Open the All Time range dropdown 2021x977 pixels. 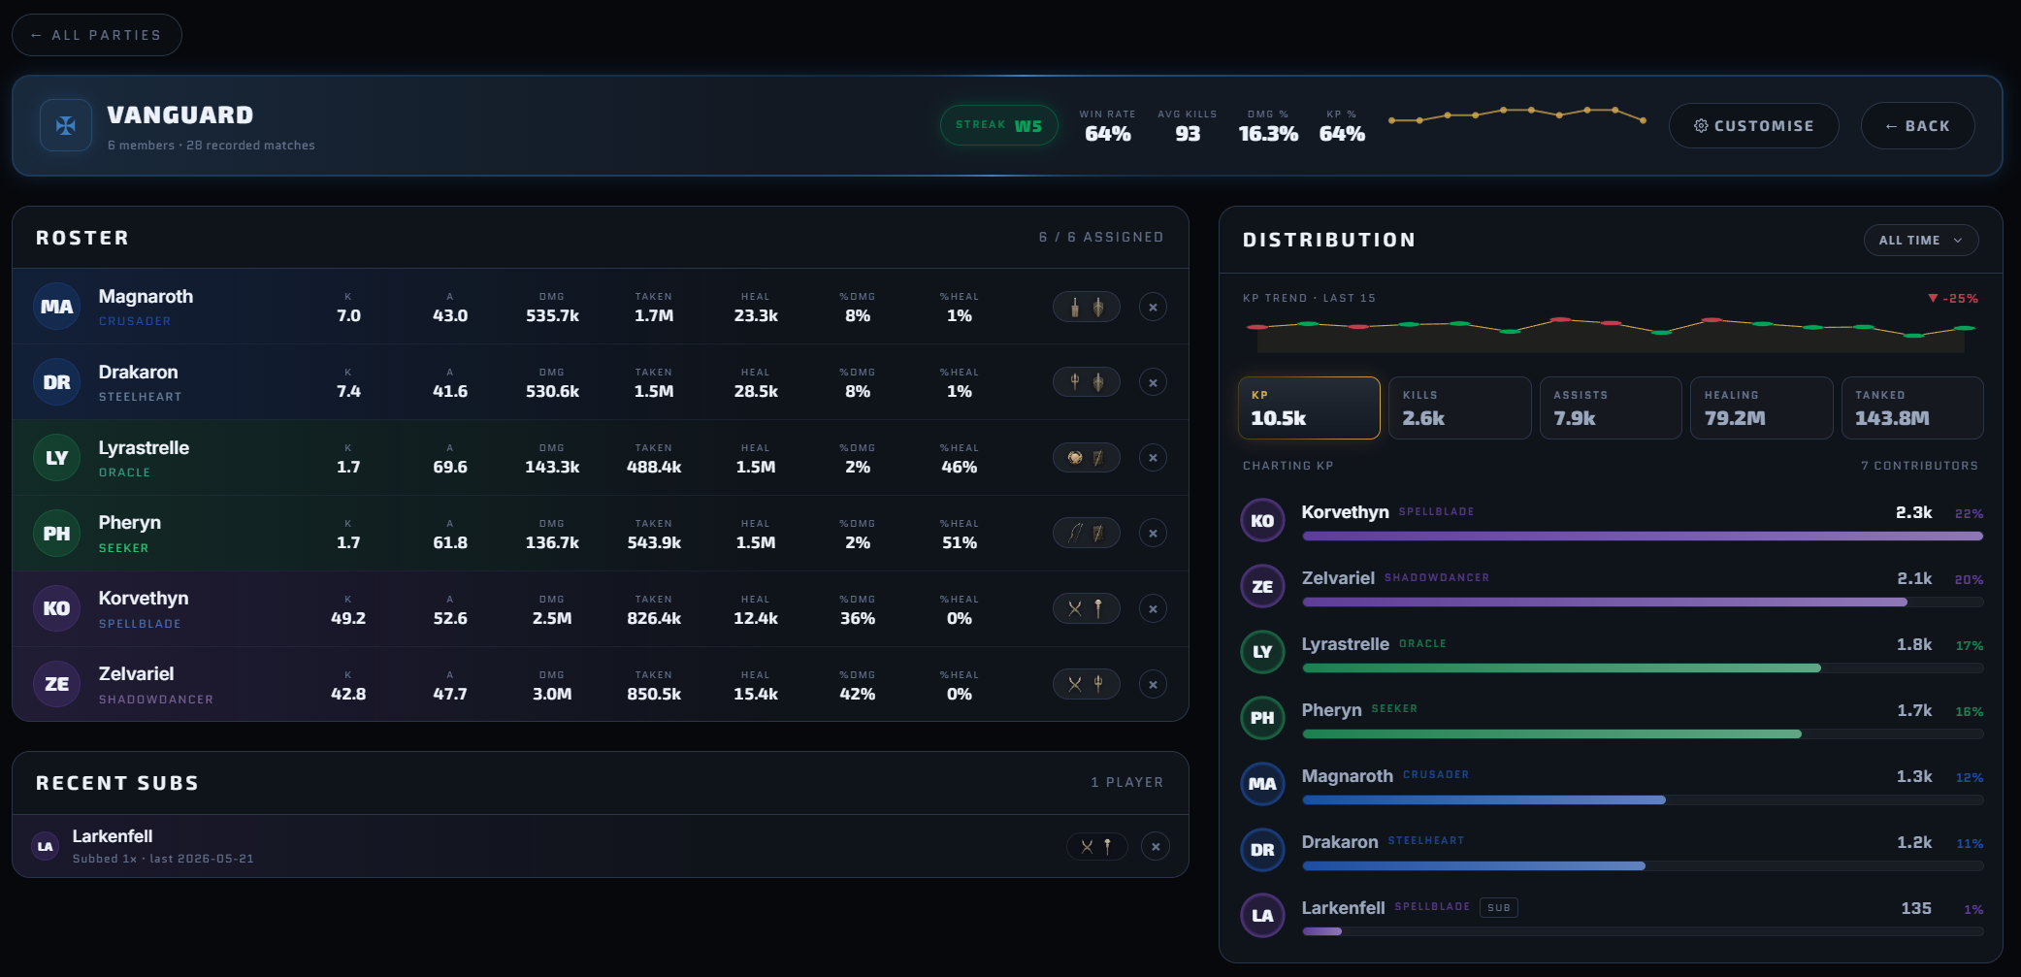pyautogui.click(x=1920, y=241)
